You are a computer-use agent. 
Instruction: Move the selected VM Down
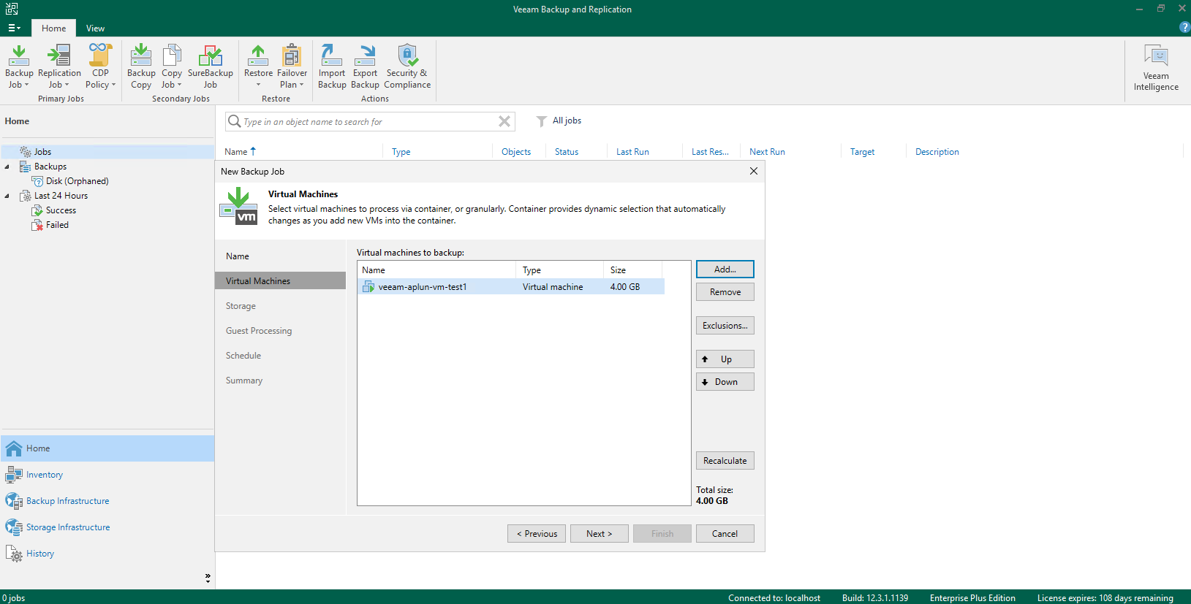725,382
